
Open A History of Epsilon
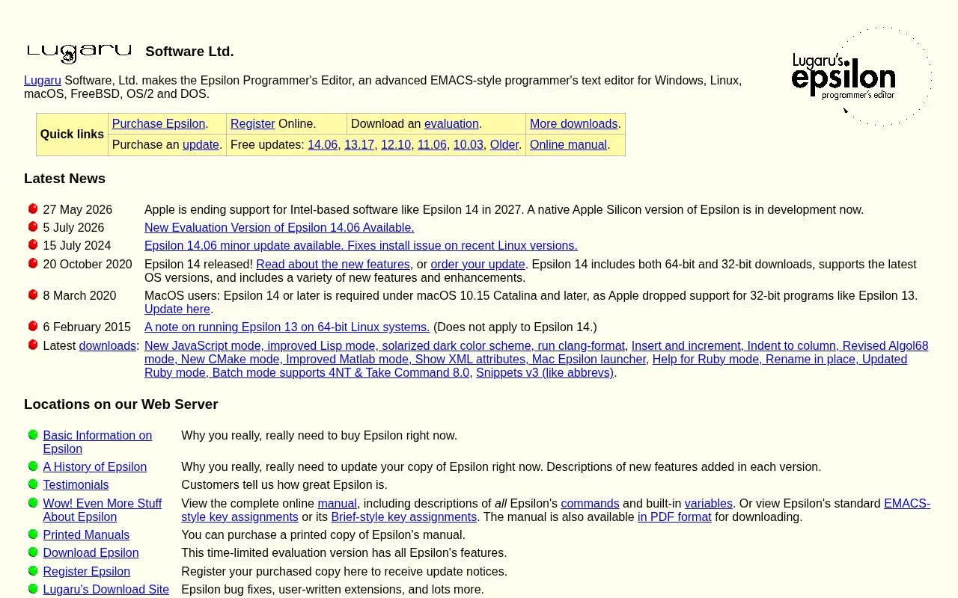tap(95, 467)
